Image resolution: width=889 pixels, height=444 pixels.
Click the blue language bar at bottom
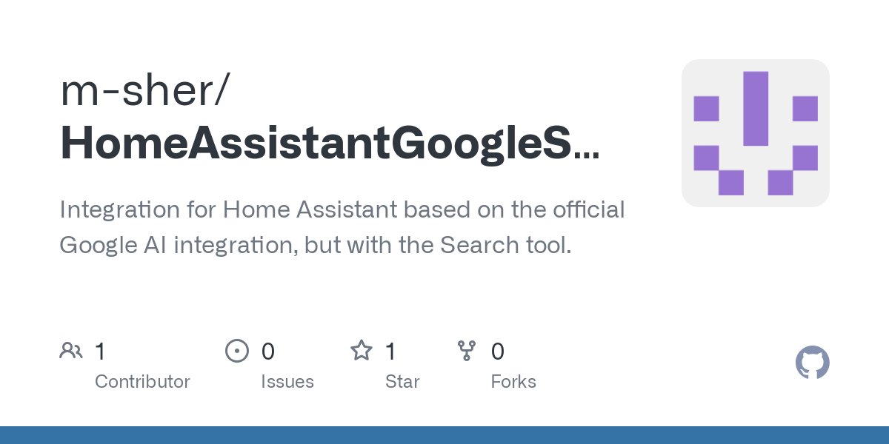pos(444,435)
